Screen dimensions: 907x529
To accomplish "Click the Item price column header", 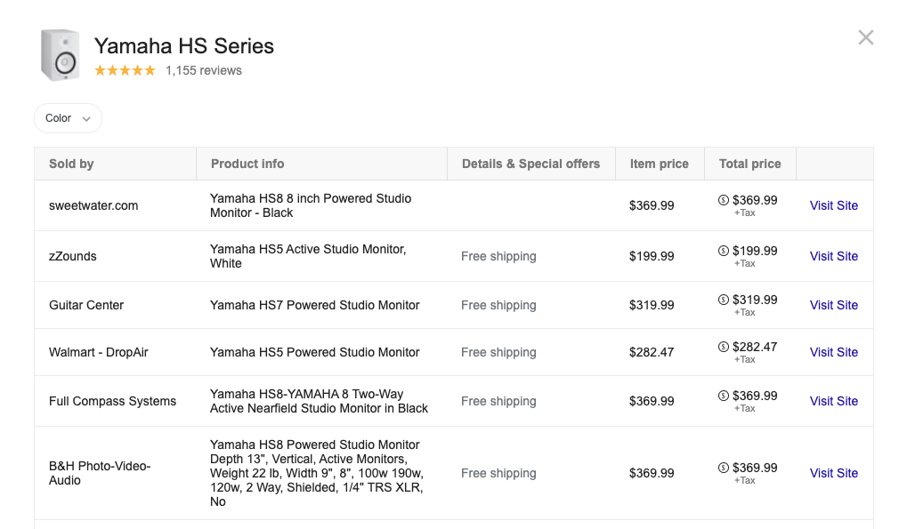I will click(x=659, y=164).
